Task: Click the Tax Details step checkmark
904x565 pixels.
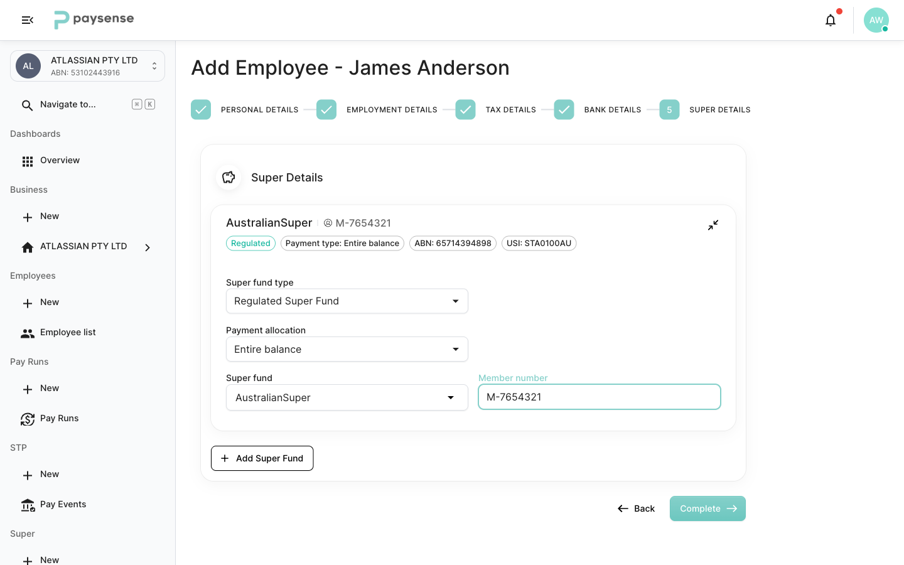Action: click(x=465, y=109)
